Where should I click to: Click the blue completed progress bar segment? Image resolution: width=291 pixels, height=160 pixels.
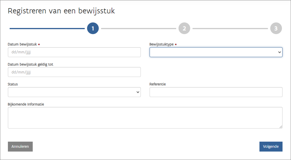point(47,29)
